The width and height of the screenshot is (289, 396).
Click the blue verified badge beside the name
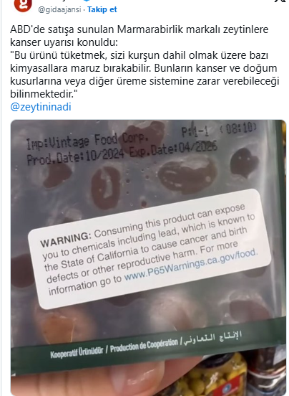pyautogui.click(x=87, y=1)
